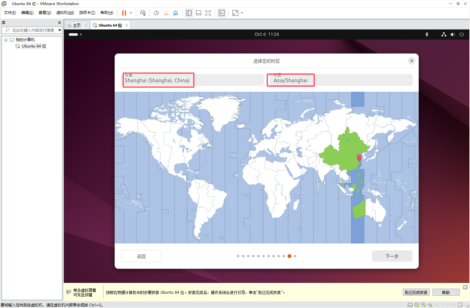The image size is (470, 308).
Task: Enter full screen mode icon
Action: 208,13
